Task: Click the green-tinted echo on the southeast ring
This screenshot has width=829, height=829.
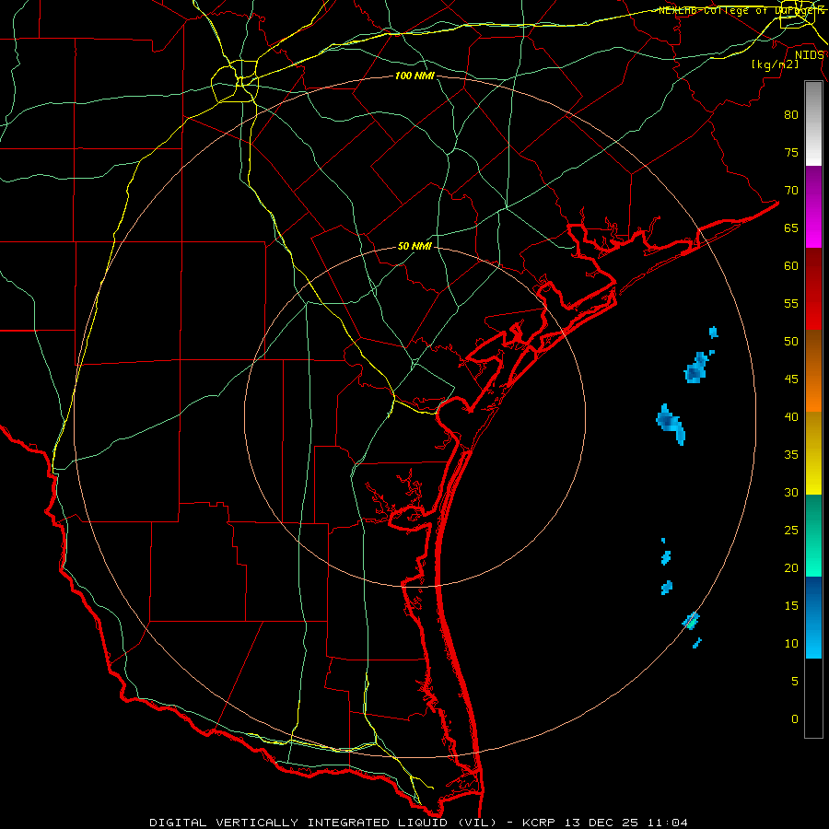Action: click(x=691, y=621)
